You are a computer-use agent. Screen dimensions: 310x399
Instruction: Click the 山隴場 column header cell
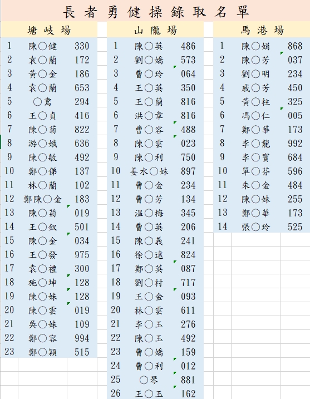tap(155, 30)
